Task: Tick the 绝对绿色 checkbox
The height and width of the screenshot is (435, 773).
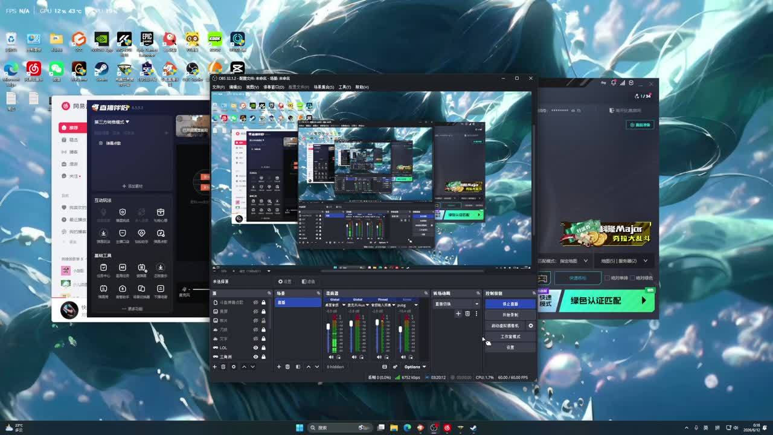Action: click(633, 278)
